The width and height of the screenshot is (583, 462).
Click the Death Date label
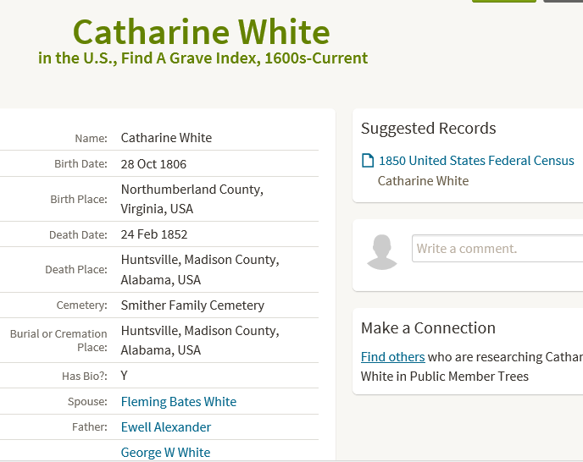(x=78, y=234)
